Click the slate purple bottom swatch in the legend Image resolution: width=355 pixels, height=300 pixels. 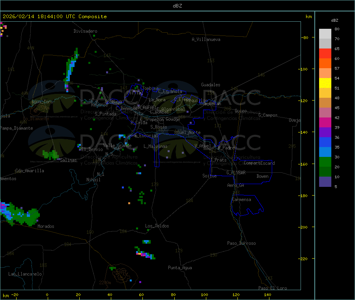(x=325, y=182)
